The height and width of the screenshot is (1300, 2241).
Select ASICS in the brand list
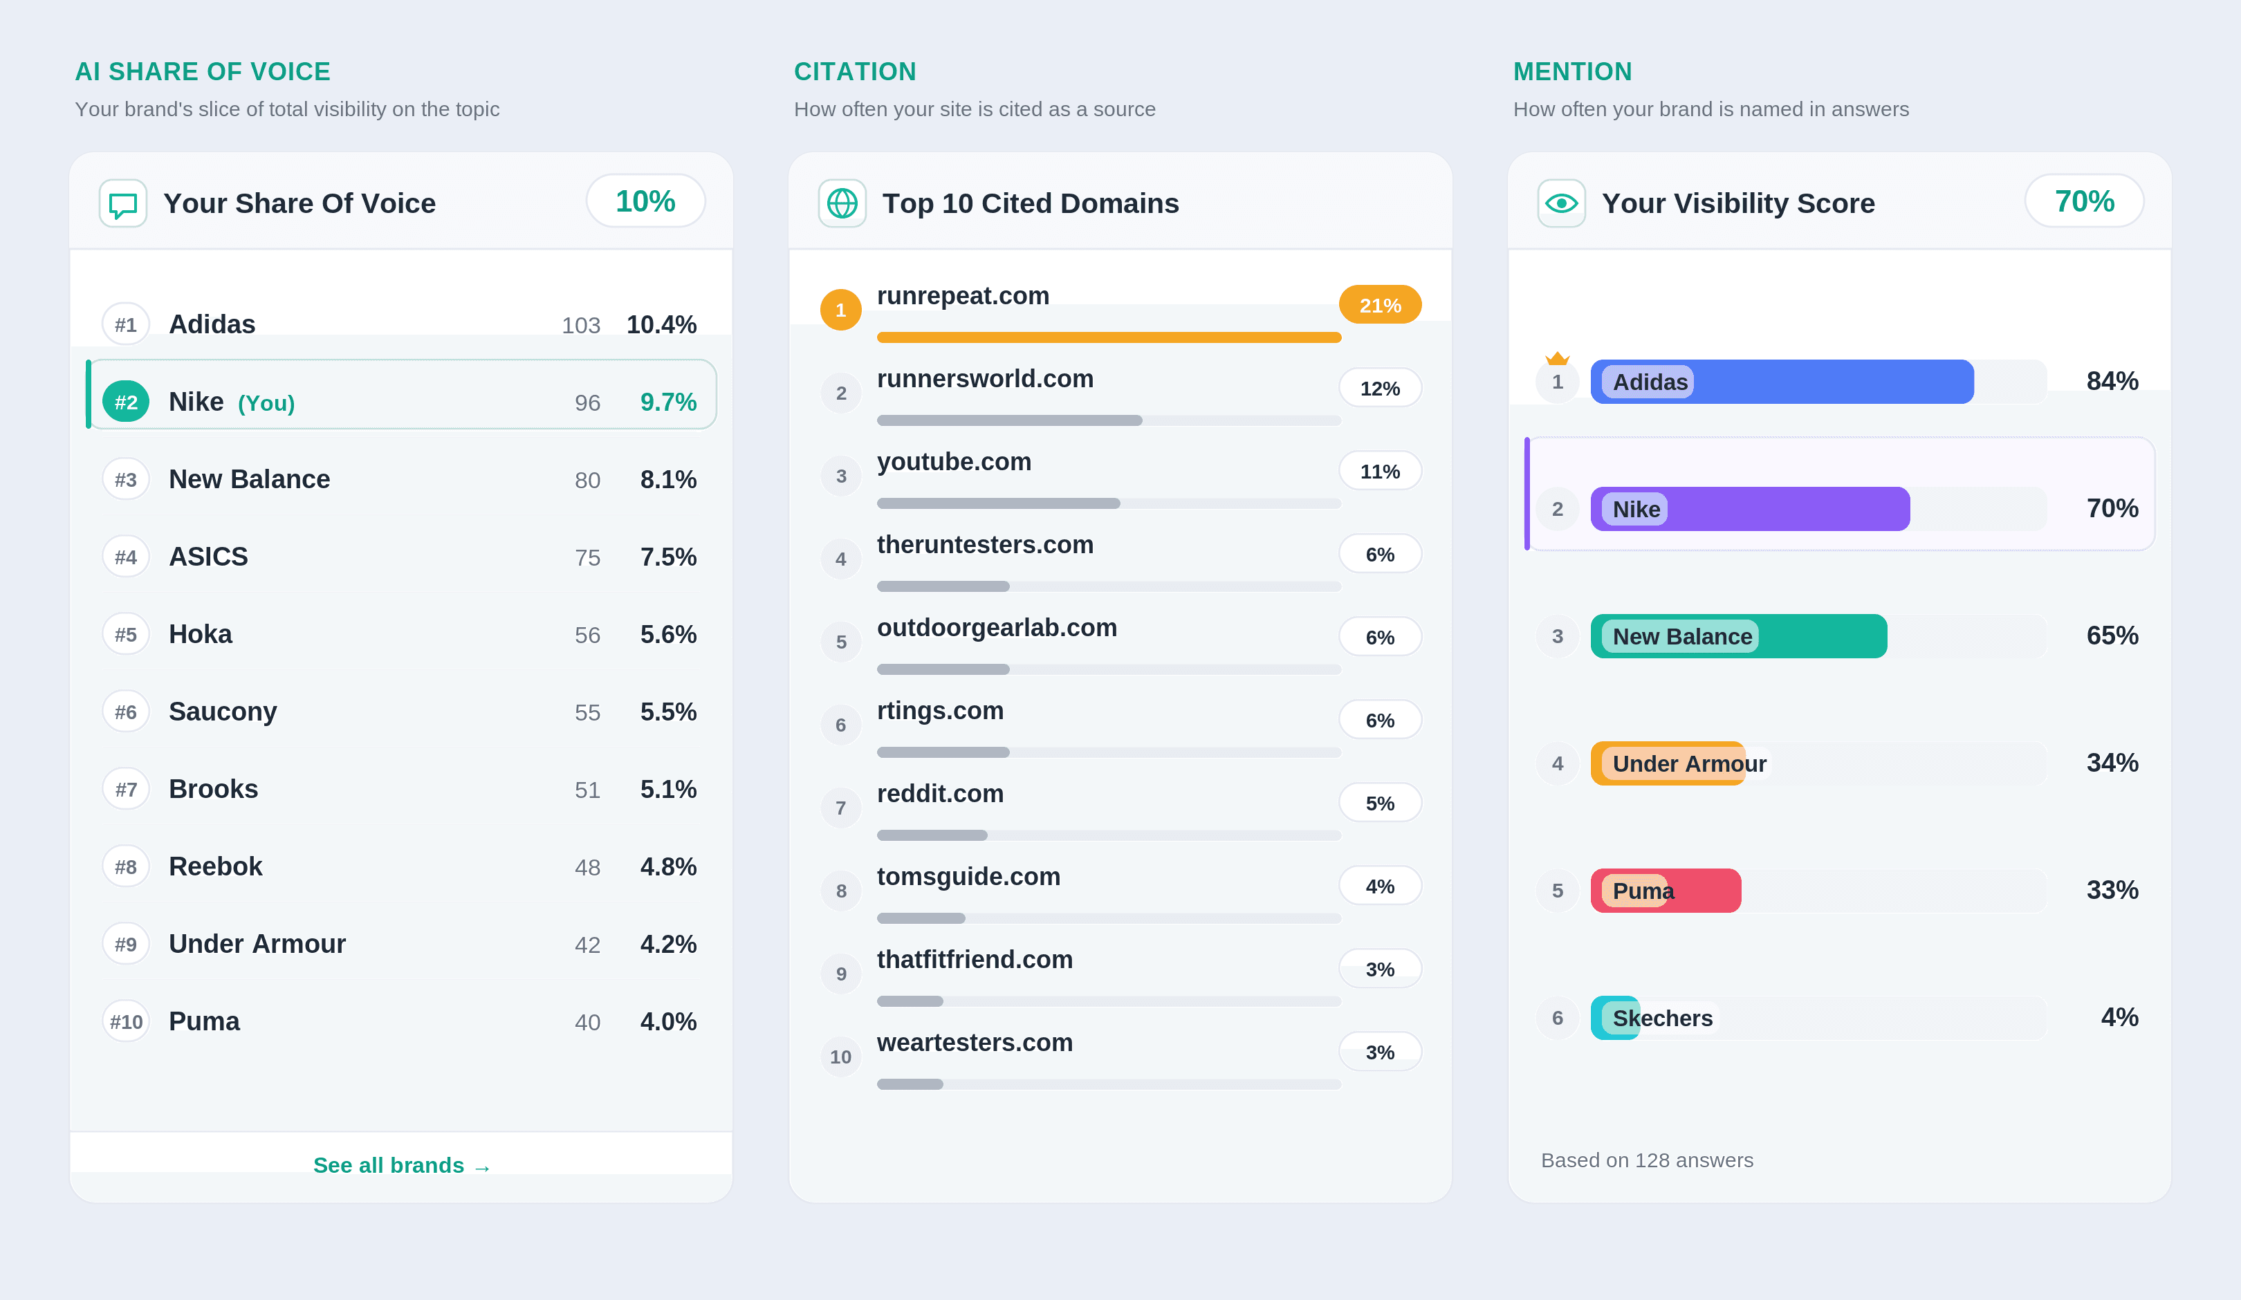pyautogui.click(x=208, y=557)
